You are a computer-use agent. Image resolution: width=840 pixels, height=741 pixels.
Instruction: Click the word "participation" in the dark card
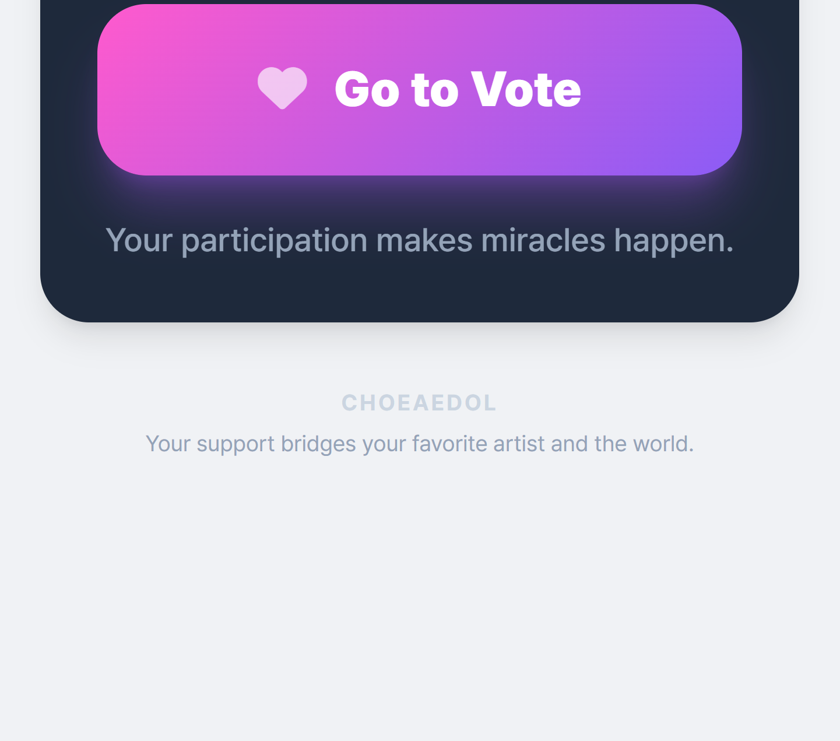point(275,241)
